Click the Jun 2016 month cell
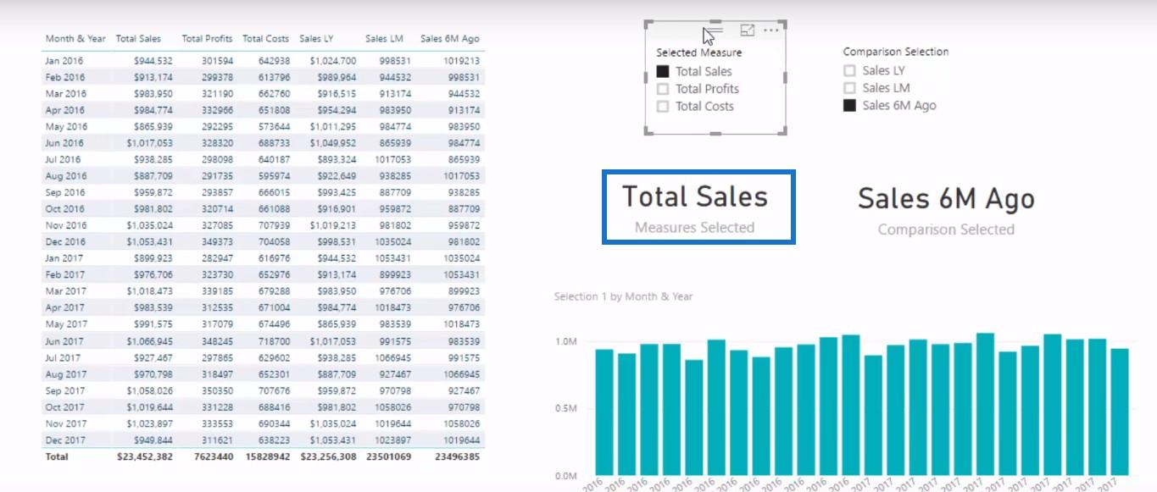 click(x=64, y=143)
